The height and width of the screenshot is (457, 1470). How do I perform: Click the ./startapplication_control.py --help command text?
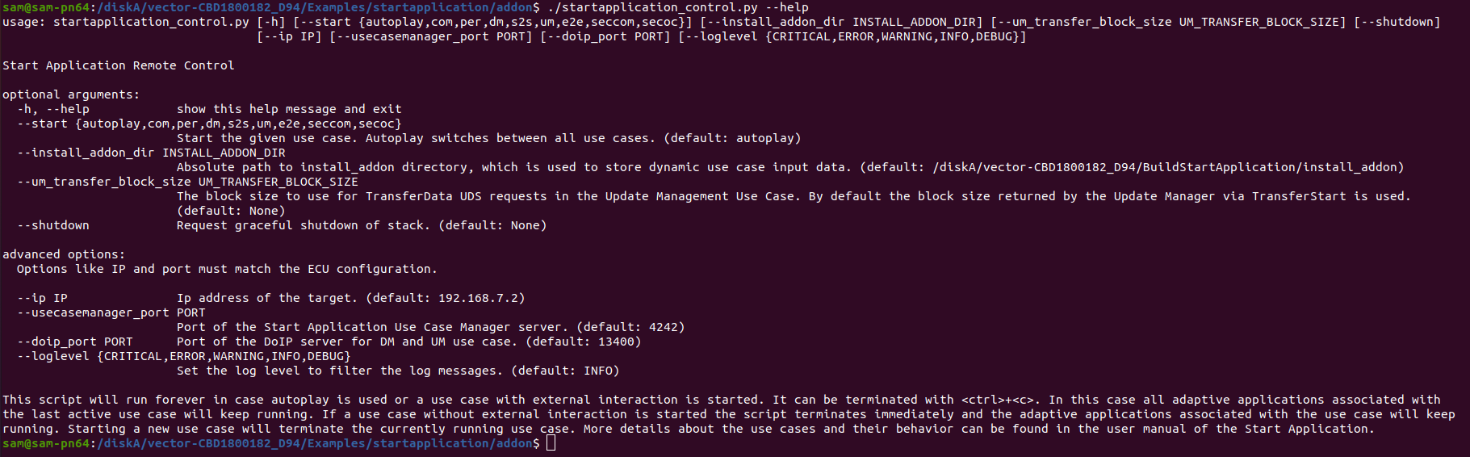point(678,7)
